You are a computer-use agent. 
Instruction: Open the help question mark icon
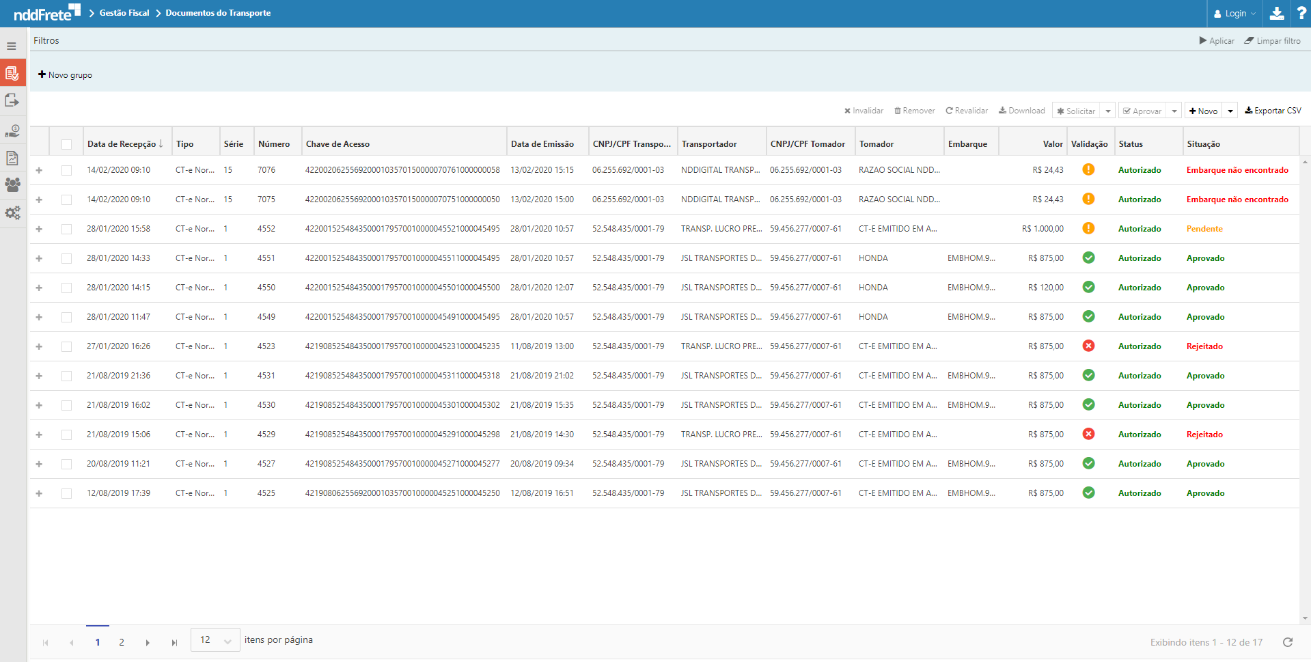(x=1301, y=13)
